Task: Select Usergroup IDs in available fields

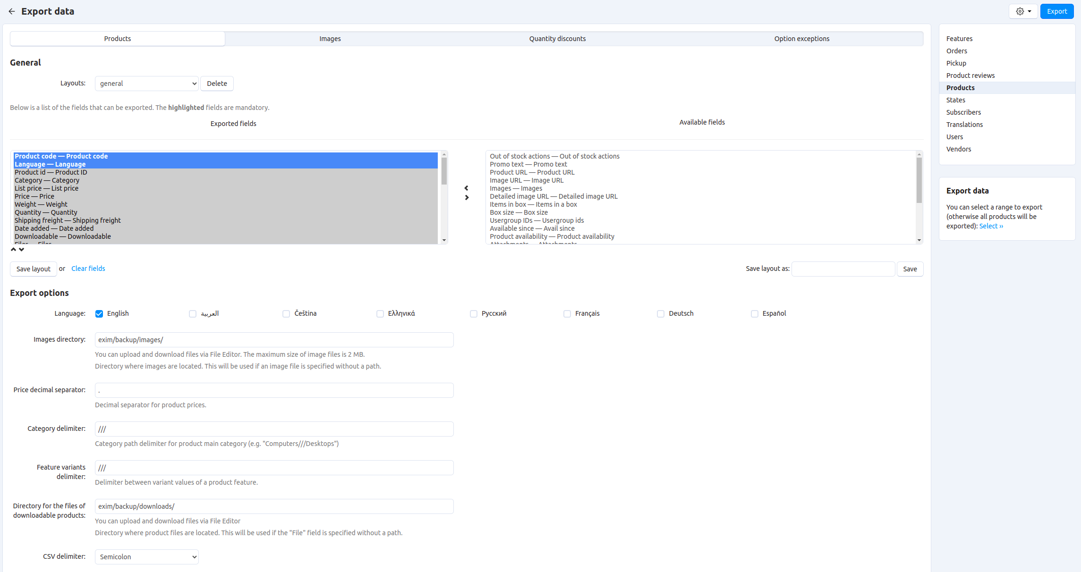Action: coord(702,220)
